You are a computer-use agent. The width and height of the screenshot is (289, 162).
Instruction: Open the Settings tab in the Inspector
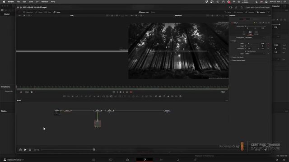(x=256, y=32)
